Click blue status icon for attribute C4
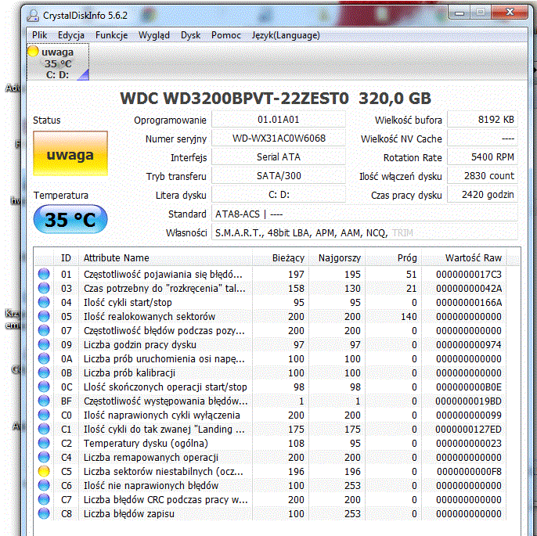 44,457
